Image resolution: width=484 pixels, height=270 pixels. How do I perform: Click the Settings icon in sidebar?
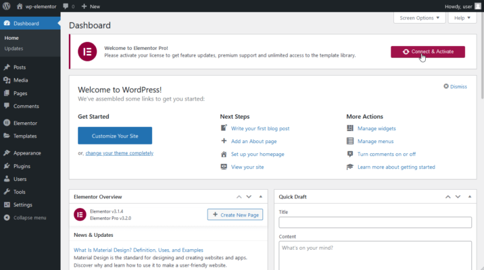point(6,205)
